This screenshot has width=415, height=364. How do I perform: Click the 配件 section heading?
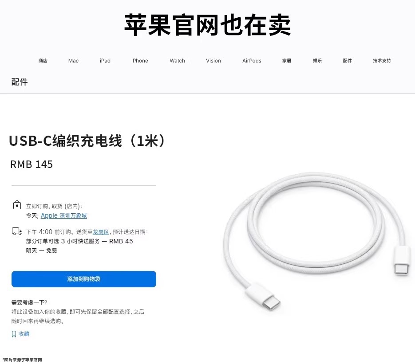point(20,82)
